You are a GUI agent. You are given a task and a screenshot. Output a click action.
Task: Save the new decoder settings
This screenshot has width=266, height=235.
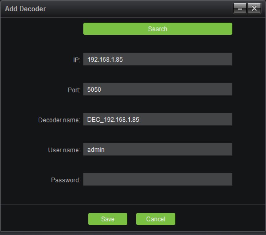click(107, 219)
